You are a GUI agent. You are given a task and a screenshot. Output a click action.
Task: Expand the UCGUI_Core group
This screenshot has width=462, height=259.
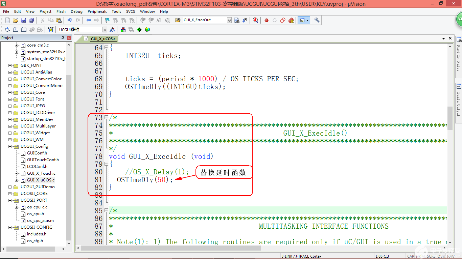coord(10,92)
